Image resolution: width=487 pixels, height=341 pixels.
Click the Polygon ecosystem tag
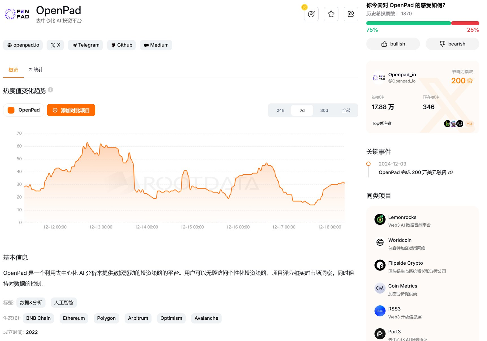coord(107,318)
